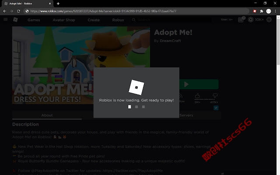
Task: Open the Robux balance icon
Action: point(251,19)
